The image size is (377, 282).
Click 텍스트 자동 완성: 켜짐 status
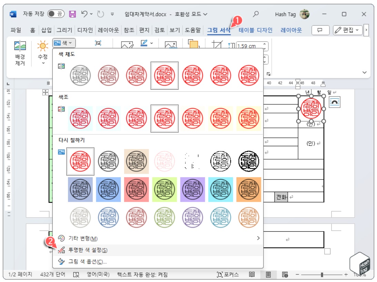click(142, 274)
